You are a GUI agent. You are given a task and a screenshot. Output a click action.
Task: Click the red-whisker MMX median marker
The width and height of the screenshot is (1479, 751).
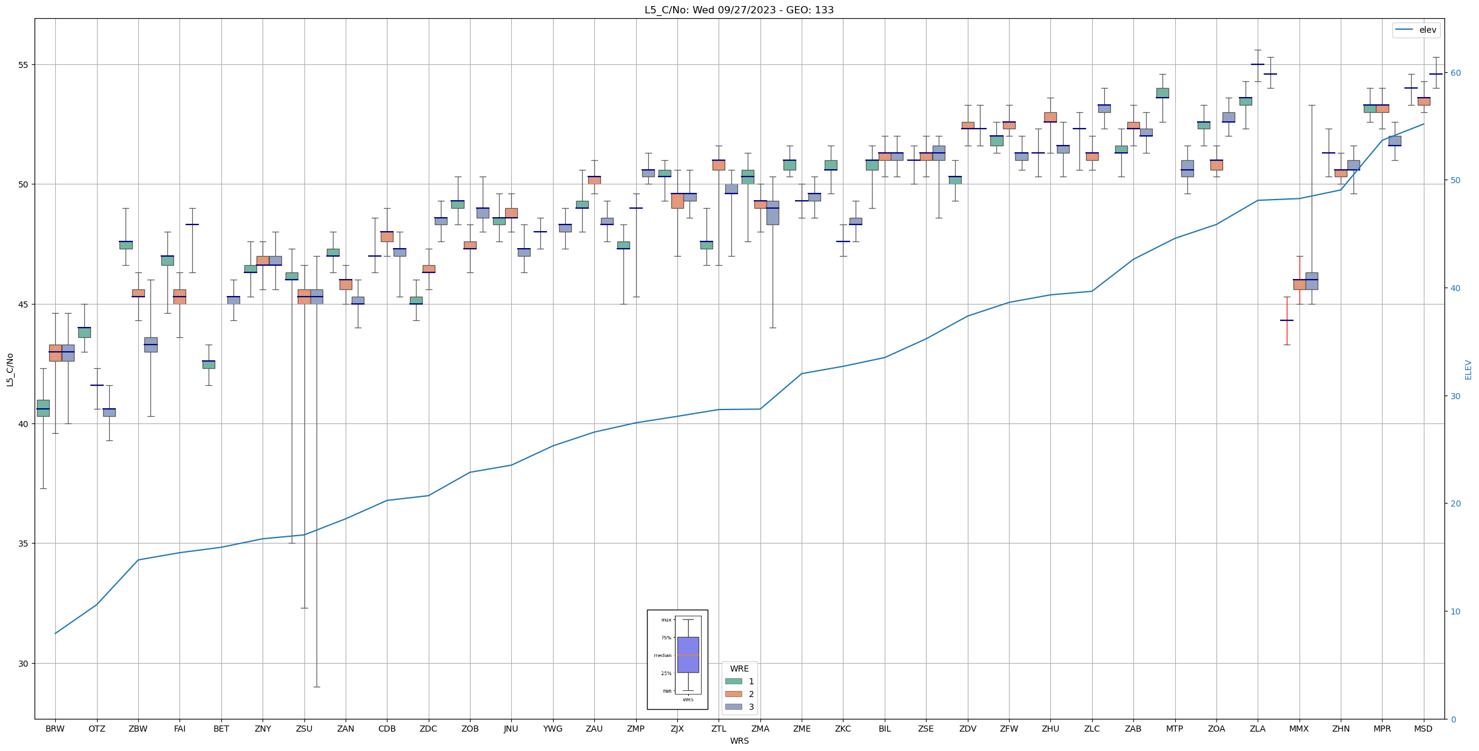point(1287,320)
